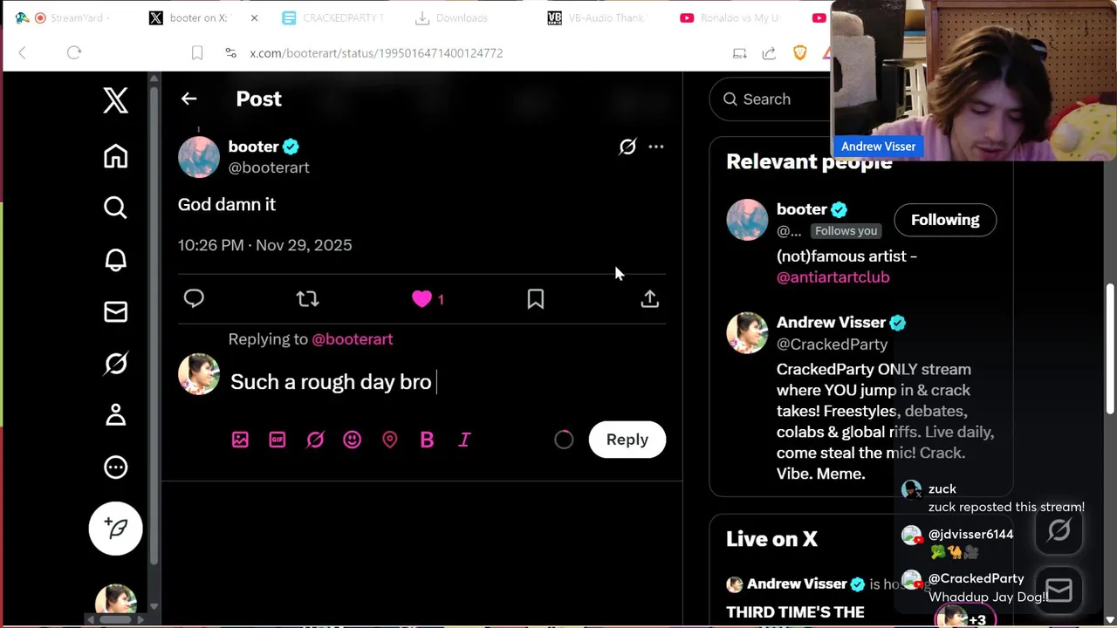The width and height of the screenshot is (1117, 628).
Task: Go back using the Post arrow
Action: point(189,99)
